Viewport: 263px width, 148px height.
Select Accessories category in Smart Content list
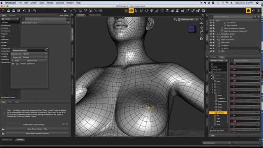coord(7,25)
